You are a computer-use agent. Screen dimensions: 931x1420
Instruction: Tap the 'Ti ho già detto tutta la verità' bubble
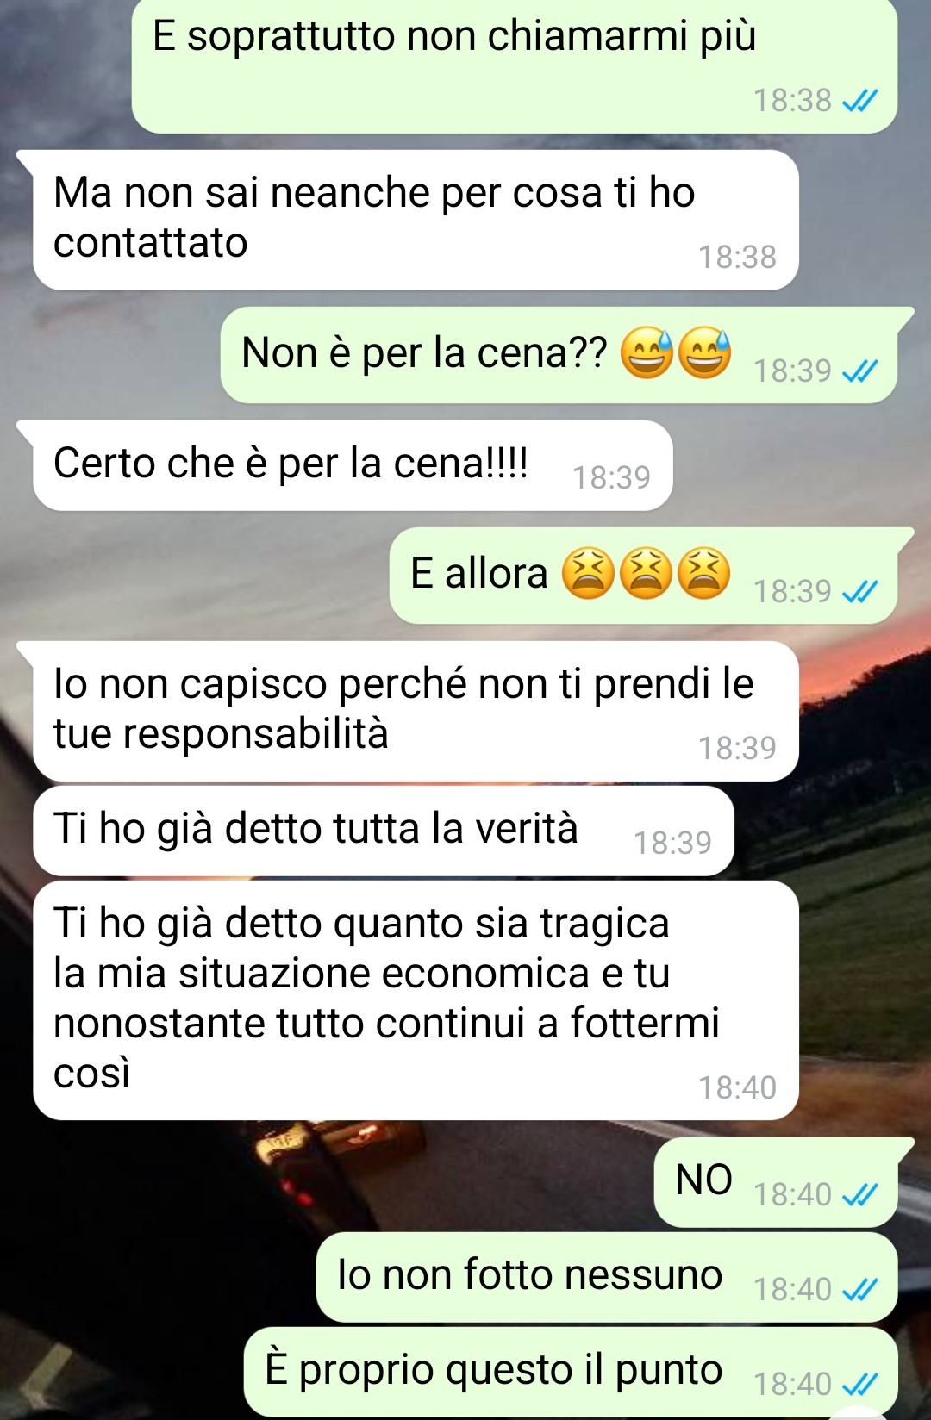(x=384, y=831)
